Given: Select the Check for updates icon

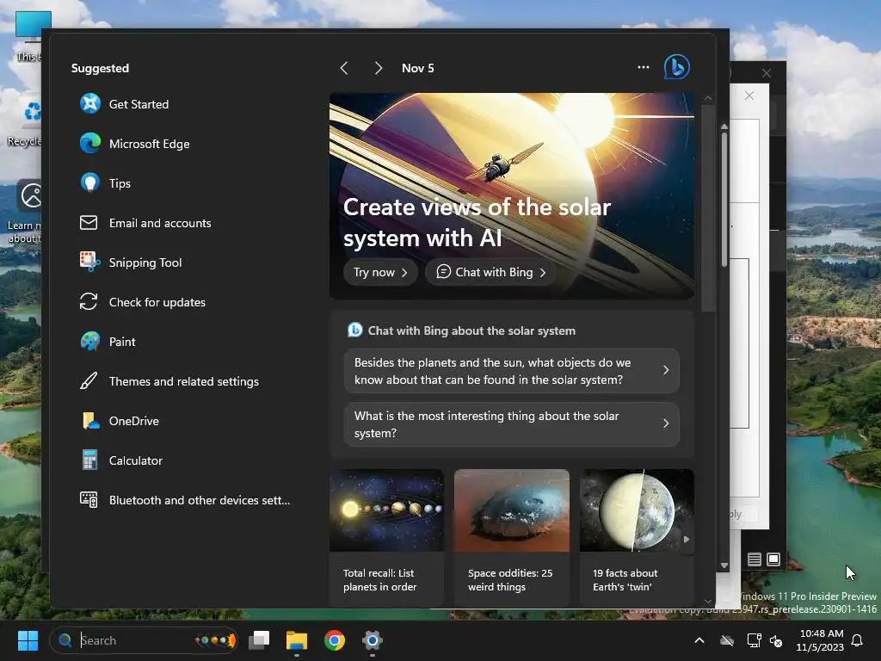Looking at the screenshot, I should point(89,302).
